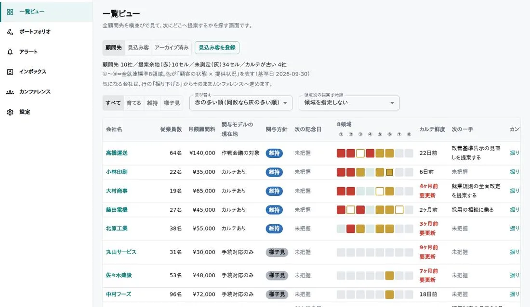
Task: Click 佐々木建設's 7ヶ月前 要更新 warning
Action: point(429,275)
